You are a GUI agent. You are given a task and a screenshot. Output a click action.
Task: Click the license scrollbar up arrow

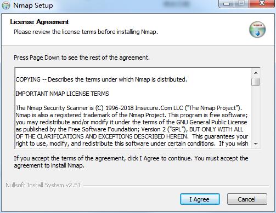(256, 73)
